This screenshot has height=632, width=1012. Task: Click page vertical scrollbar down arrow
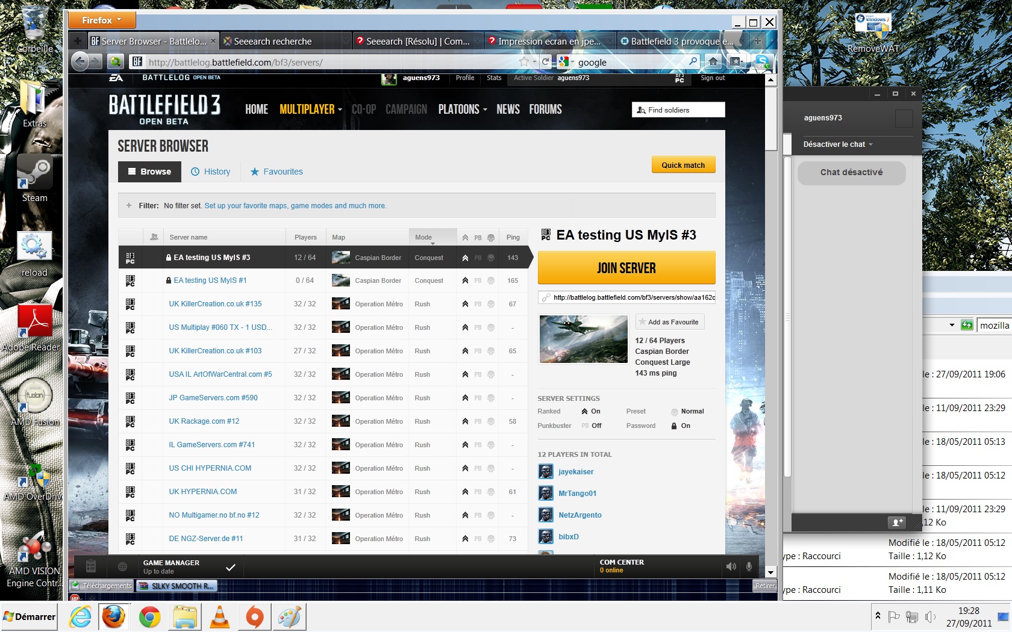coord(770,572)
